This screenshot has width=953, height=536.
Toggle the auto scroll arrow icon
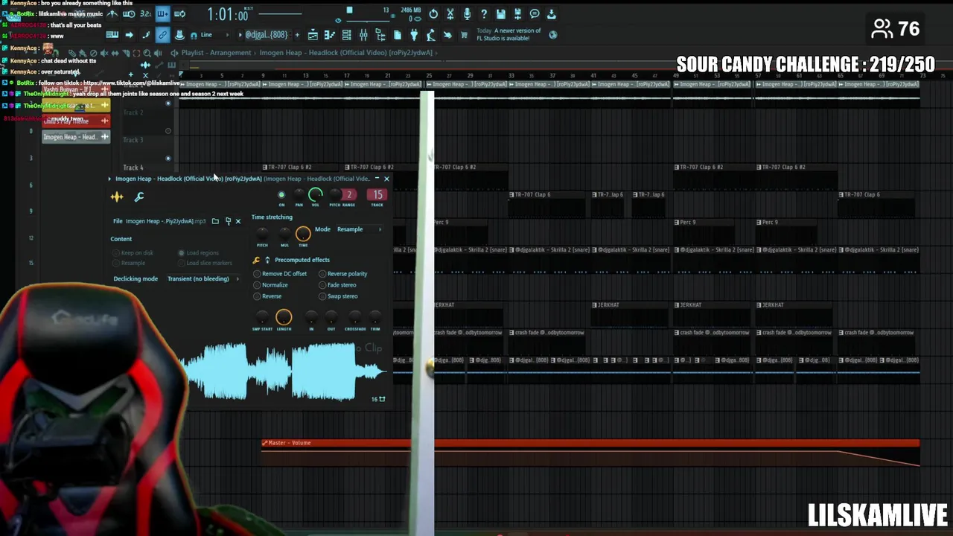(129, 35)
